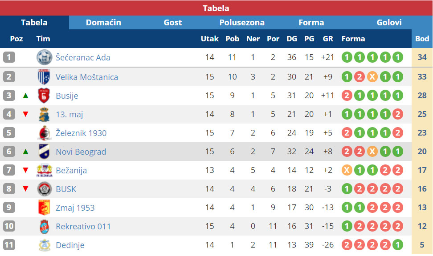Click the Železnik 1930 team crest
Viewport: 433px width, 256px height.
click(44, 133)
